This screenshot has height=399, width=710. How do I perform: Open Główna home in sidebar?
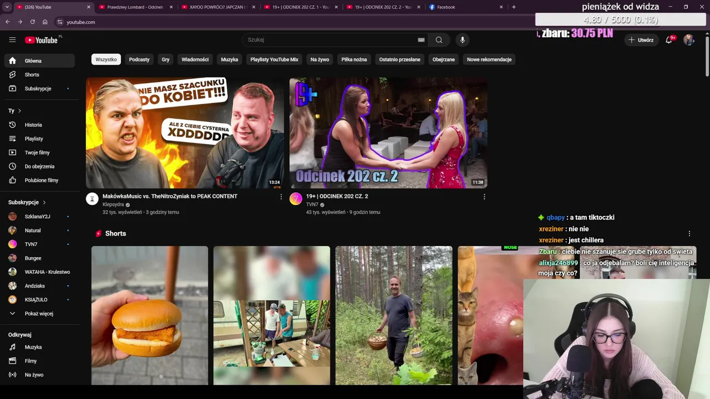[x=39, y=61]
